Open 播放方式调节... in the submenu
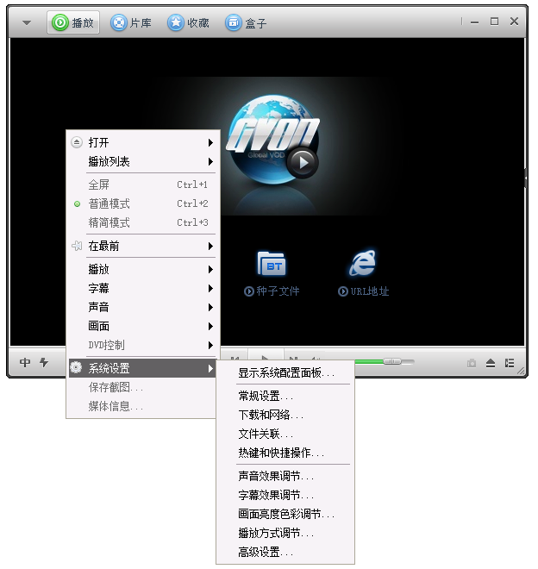This screenshot has height=569, width=538. [285, 533]
